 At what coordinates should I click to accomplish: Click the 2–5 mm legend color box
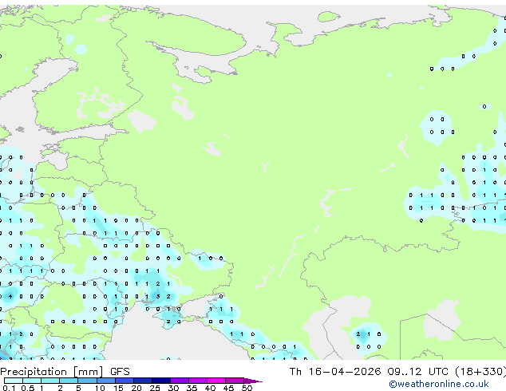(69, 381)
